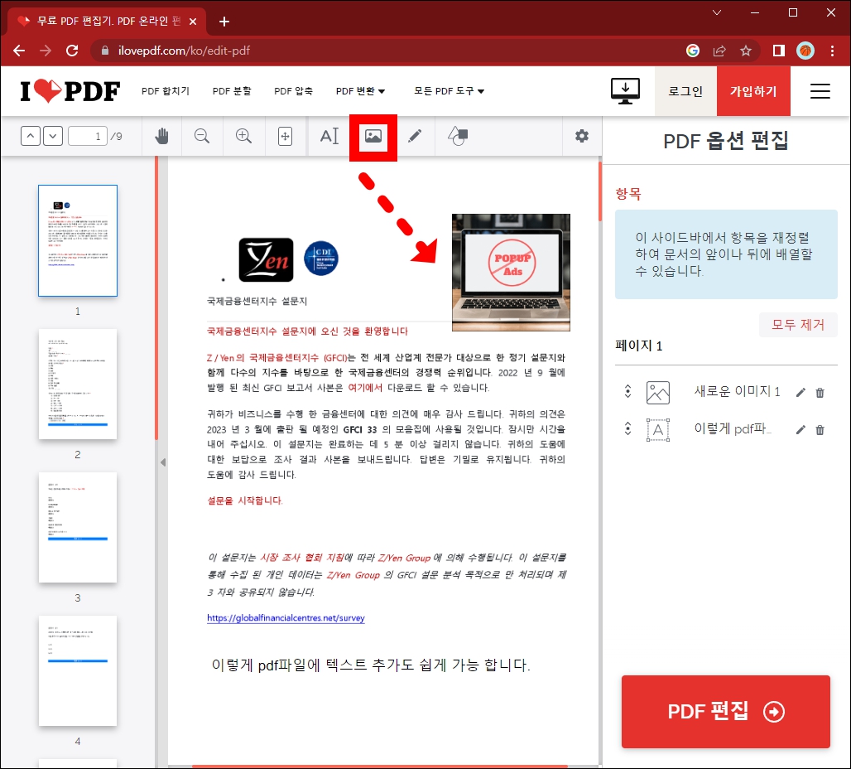
Task: Open the shapes annotation tool
Action: tap(458, 136)
